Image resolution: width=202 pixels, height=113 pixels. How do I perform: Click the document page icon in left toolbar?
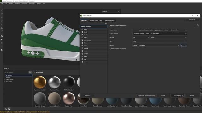2,50
